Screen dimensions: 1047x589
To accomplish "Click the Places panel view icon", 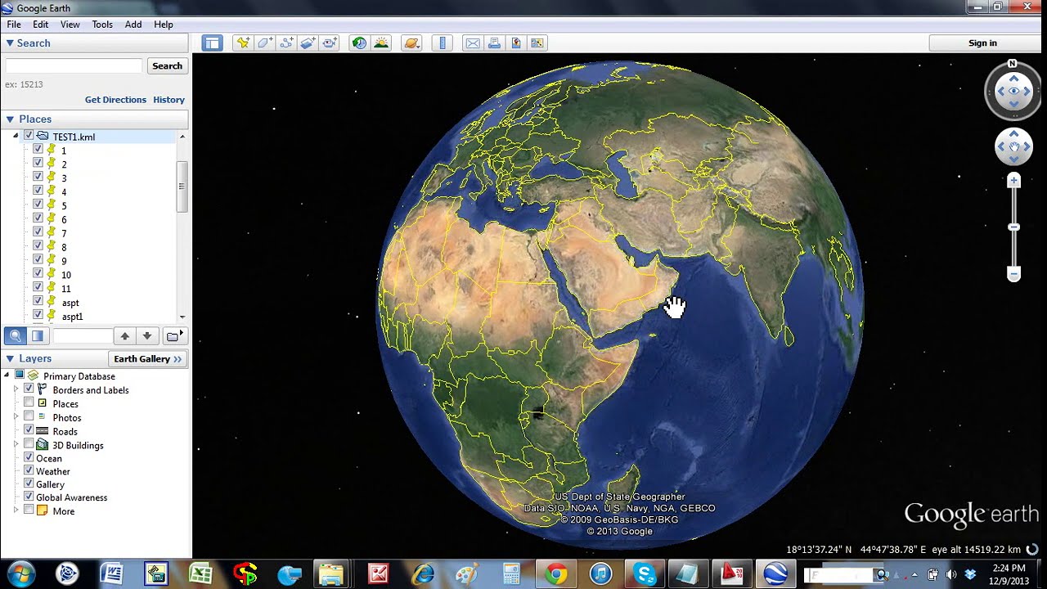I will 38,335.
